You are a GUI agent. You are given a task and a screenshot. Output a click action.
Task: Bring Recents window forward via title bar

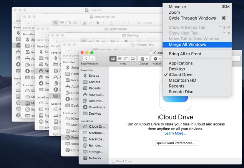(x=93, y=10)
